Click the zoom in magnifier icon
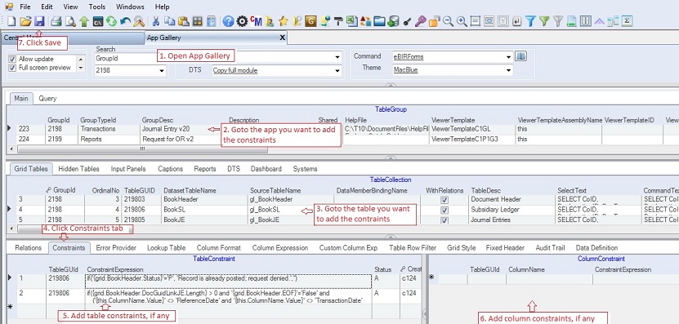The height and width of the screenshot is (324, 679). tap(462, 21)
